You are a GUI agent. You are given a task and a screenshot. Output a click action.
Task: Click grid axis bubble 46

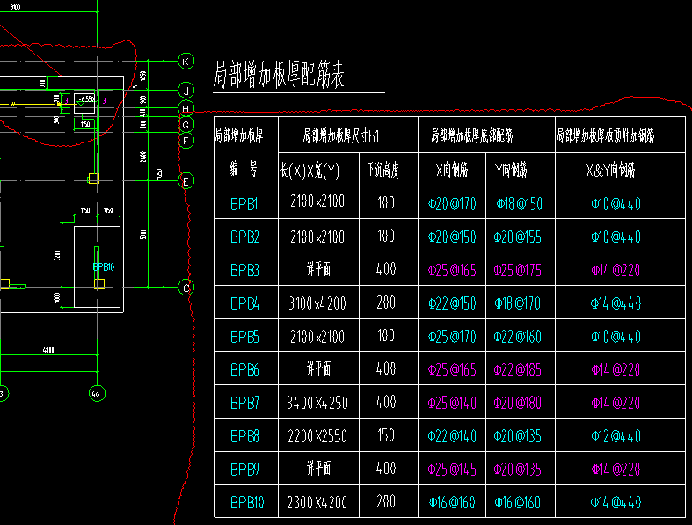pos(97,393)
